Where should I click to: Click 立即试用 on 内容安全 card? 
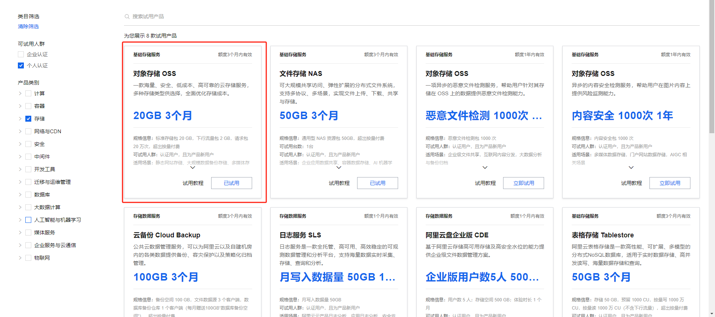(x=670, y=183)
